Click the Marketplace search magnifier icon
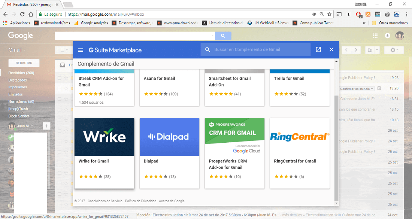 [207, 50]
